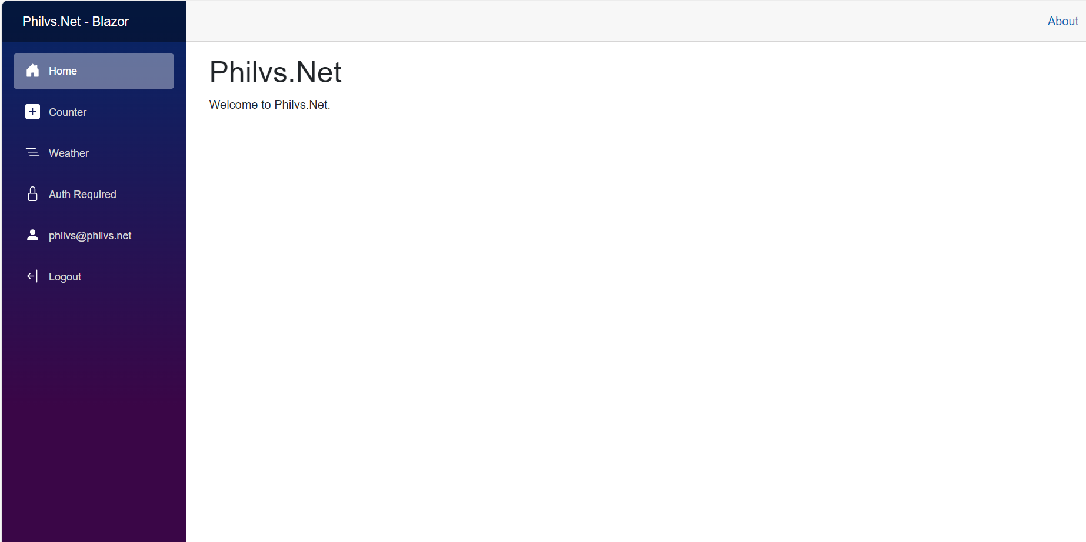Select the Auth Required text label
Viewport: 1086px width, 542px height.
coord(82,195)
